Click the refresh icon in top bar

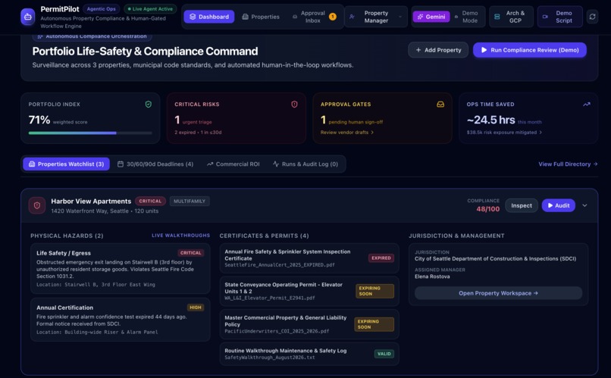(592, 17)
